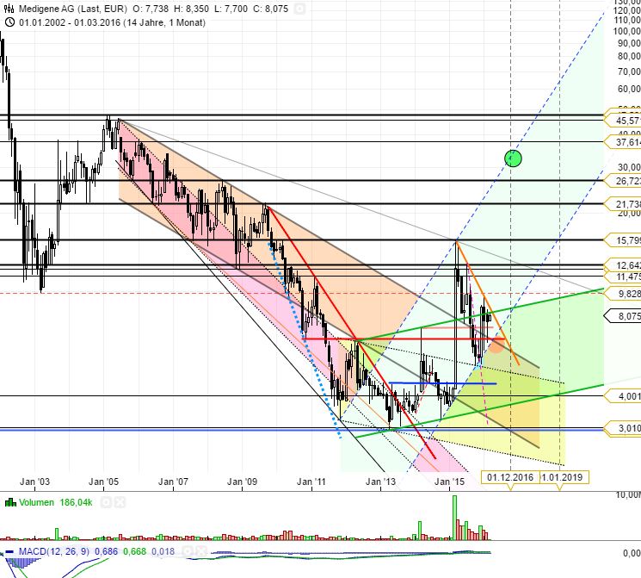Open the MACD indicator settings gear

pos(187,552)
